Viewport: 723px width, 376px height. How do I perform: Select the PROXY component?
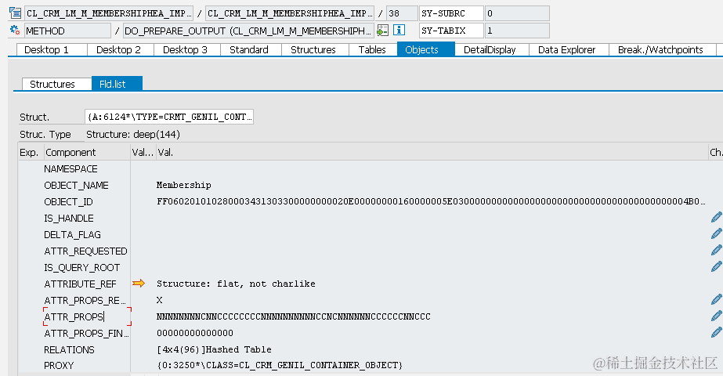[x=59, y=365]
